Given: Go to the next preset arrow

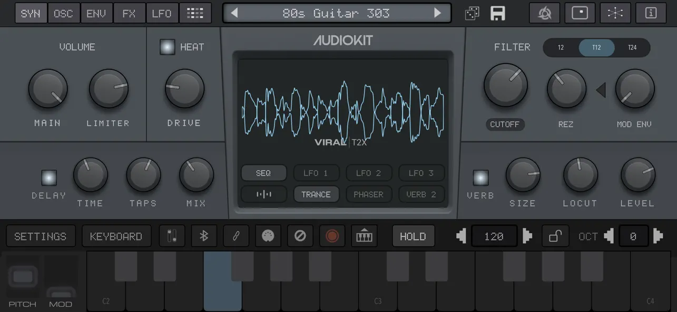Looking at the screenshot, I should coord(438,13).
